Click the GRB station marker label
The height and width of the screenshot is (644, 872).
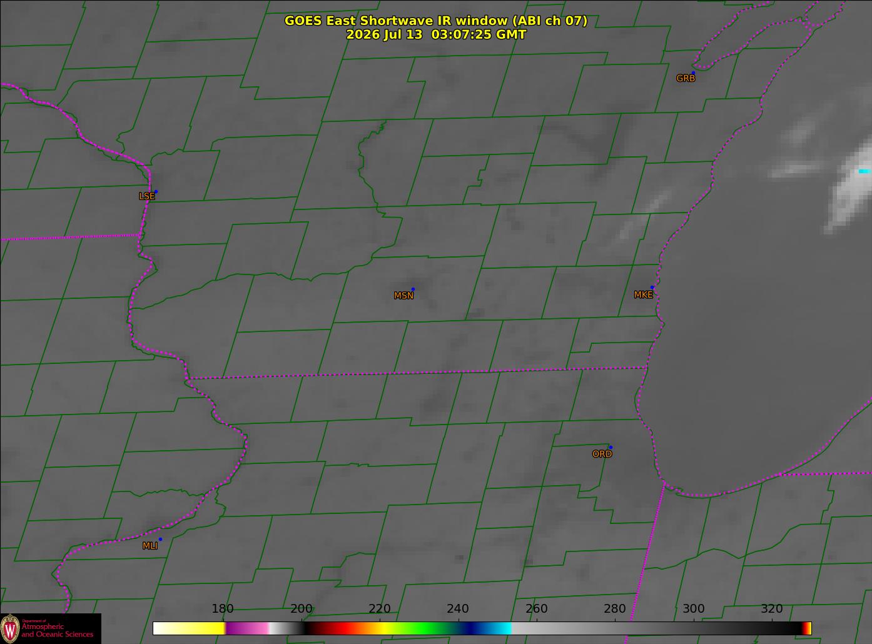(x=686, y=78)
